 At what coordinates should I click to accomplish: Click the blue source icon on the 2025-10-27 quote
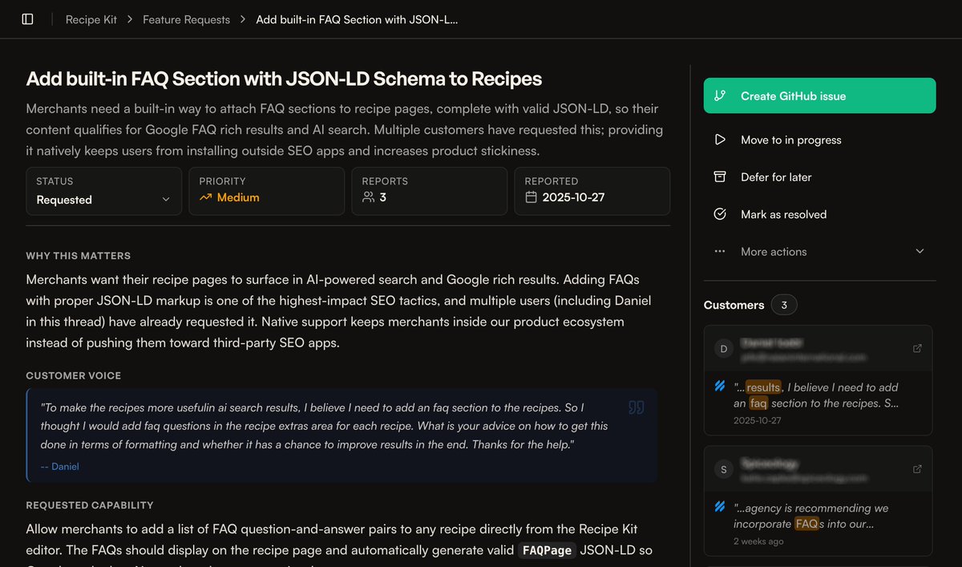tap(720, 387)
